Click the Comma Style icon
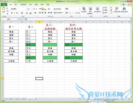Image resolution: width=133 pixels, height=103 pixels. (x=73, y=13)
